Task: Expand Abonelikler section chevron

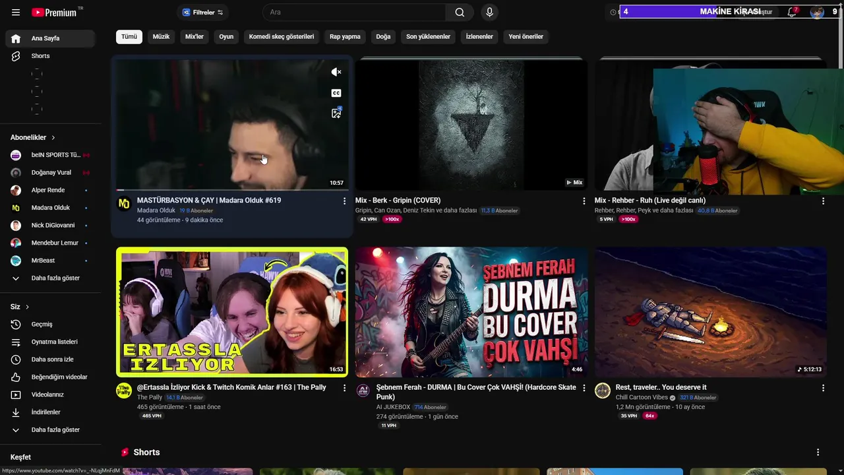Action: pyautogui.click(x=53, y=137)
